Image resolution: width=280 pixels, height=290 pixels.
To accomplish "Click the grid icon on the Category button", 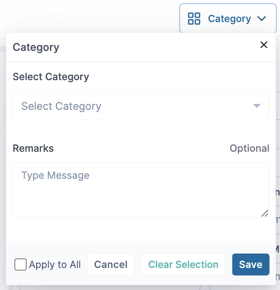I will pos(194,19).
